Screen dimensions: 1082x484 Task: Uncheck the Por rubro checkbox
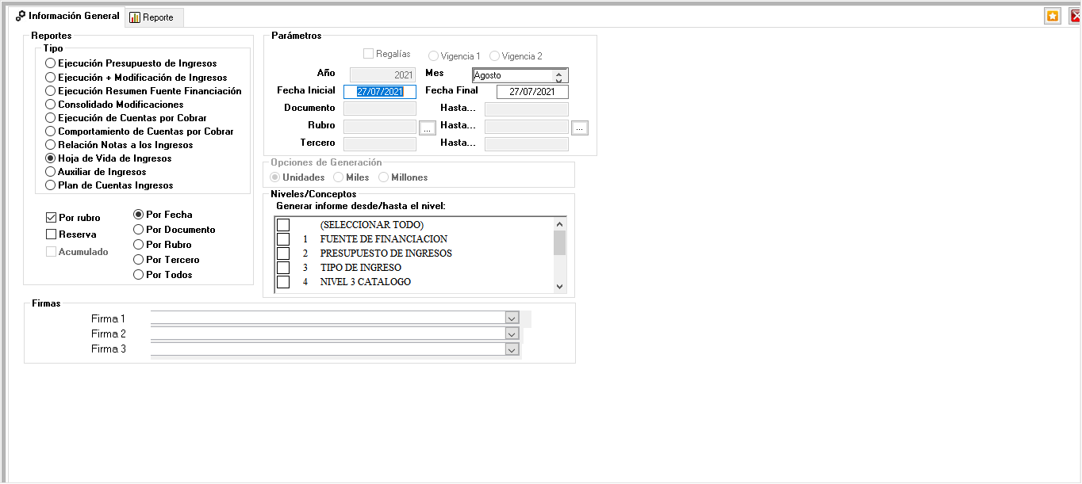52,218
